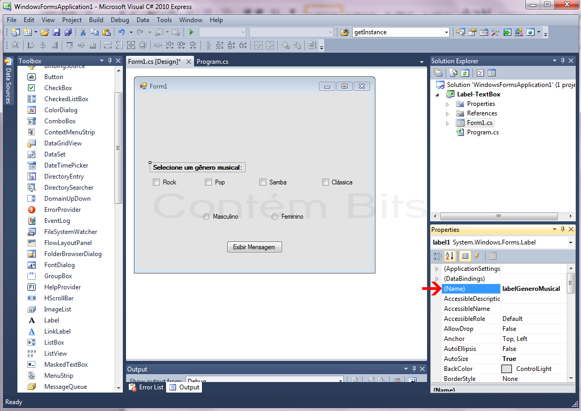Click the Undo arrow icon
This screenshot has width=581, height=411.
[122, 32]
